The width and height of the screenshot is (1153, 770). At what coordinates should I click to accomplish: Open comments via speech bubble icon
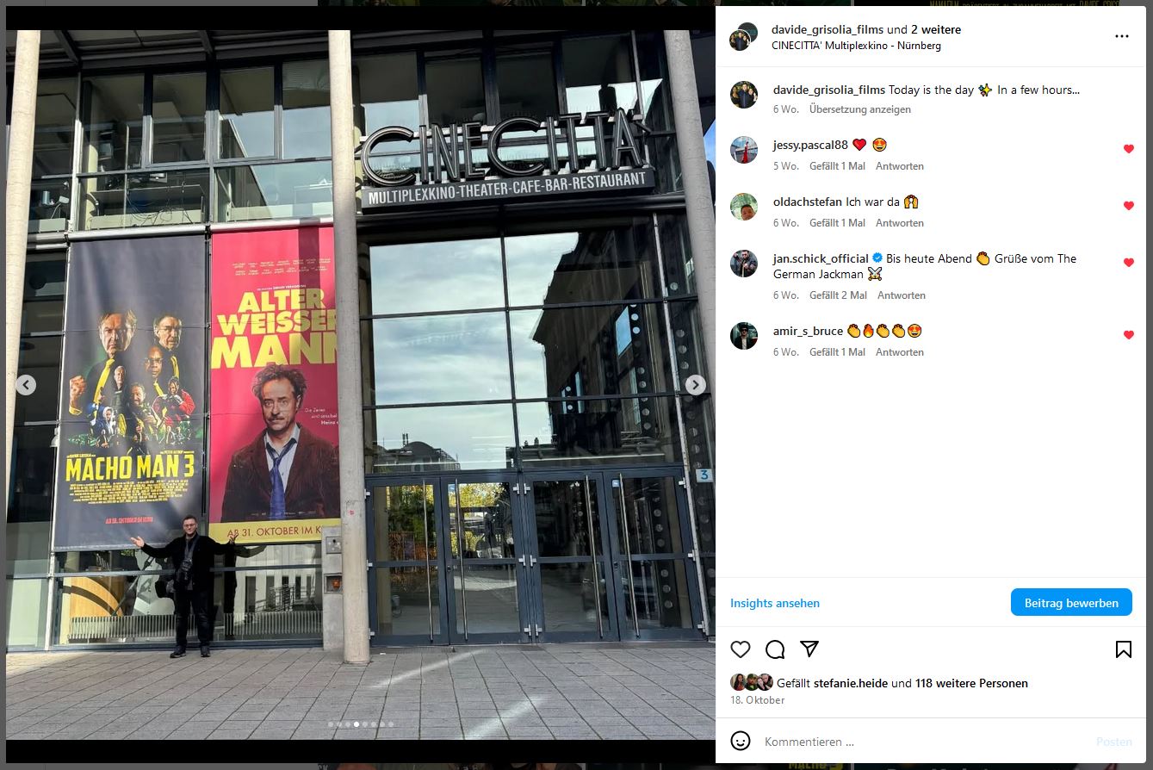click(775, 649)
